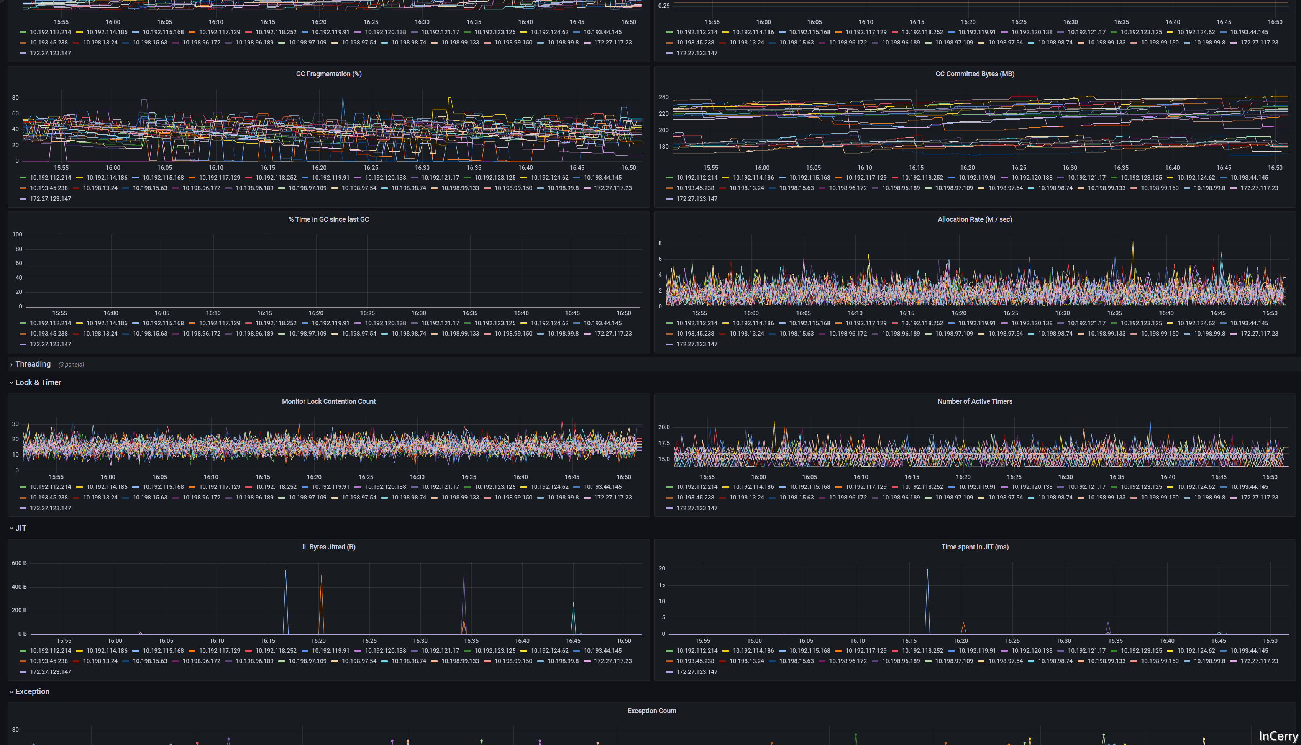1301x745 pixels.
Task: Open IL Bytes Jitted (B) panel header
Action: 328,547
